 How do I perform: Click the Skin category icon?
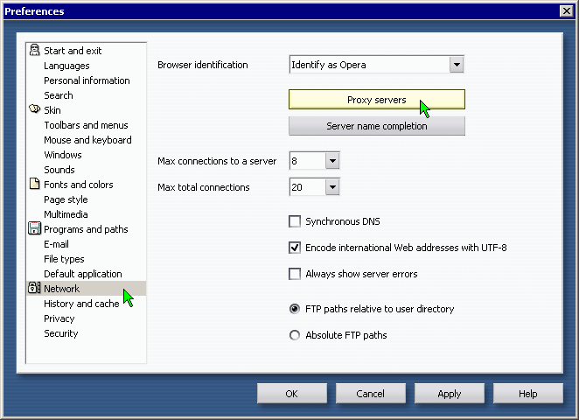(x=34, y=109)
